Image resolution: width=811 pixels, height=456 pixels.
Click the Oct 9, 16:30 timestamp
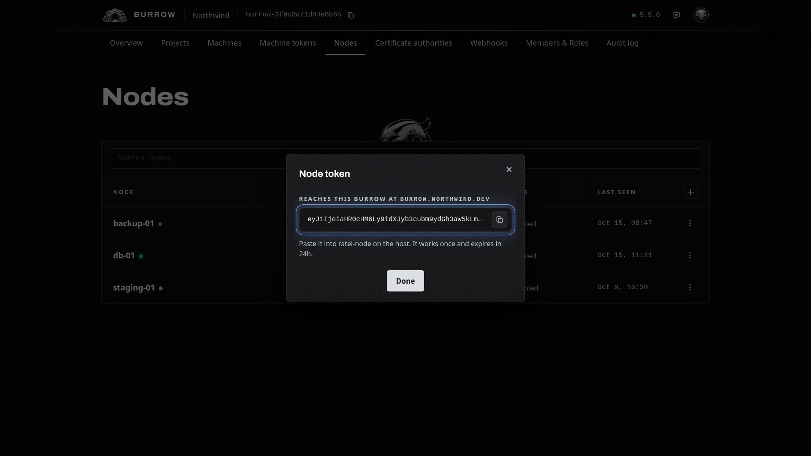coord(622,287)
